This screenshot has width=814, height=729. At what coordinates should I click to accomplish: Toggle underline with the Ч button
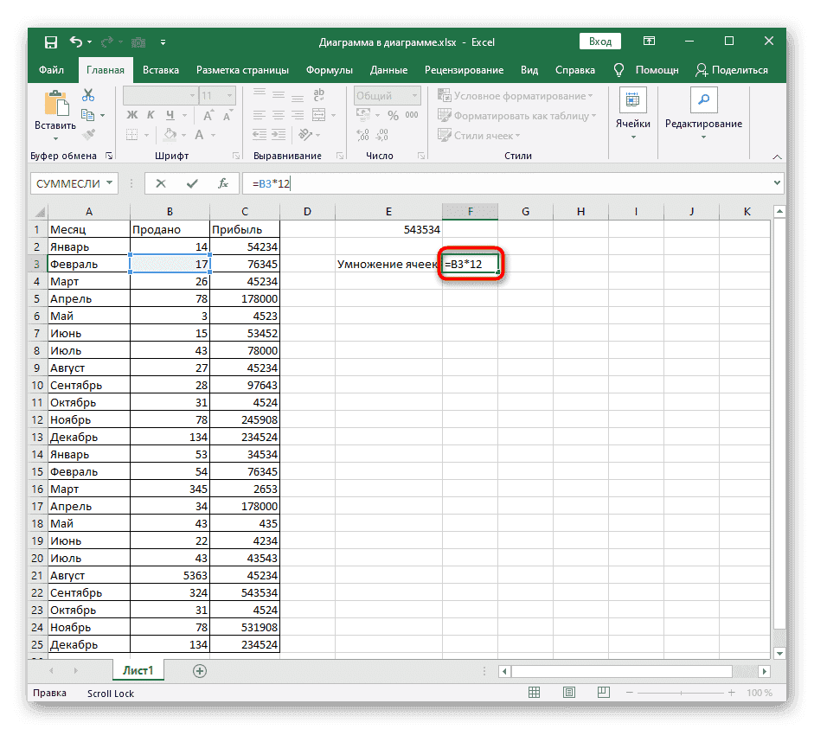170,115
